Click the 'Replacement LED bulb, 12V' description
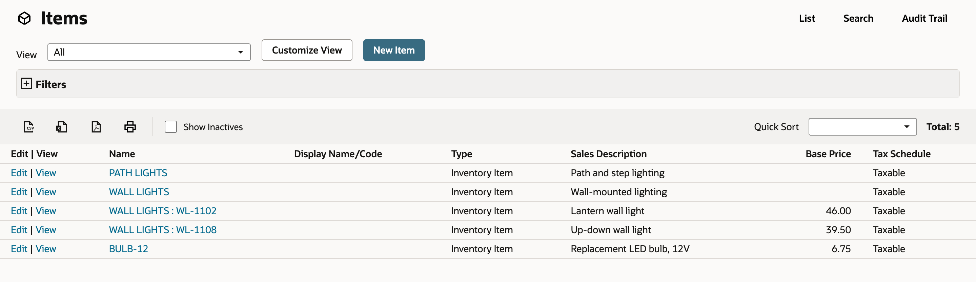This screenshot has height=282, width=976. coord(630,249)
